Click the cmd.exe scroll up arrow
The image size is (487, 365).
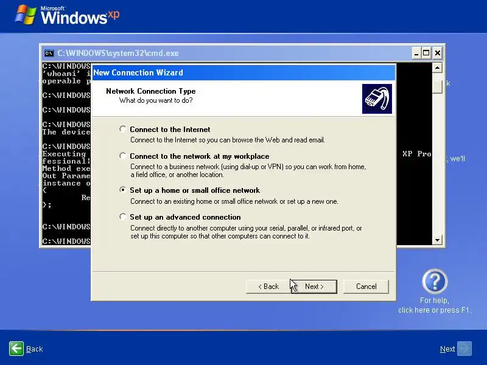coord(437,68)
